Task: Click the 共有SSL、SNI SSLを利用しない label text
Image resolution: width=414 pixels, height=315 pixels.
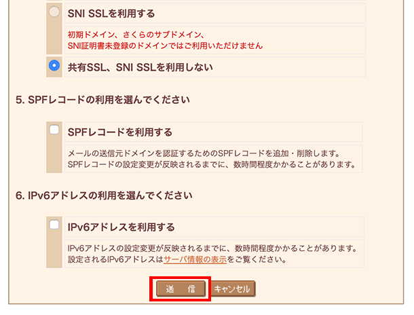Action: pyautogui.click(x=140, y=67)
